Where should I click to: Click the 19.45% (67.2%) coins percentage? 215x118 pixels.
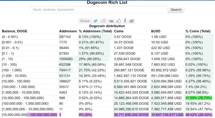(198, 104)
